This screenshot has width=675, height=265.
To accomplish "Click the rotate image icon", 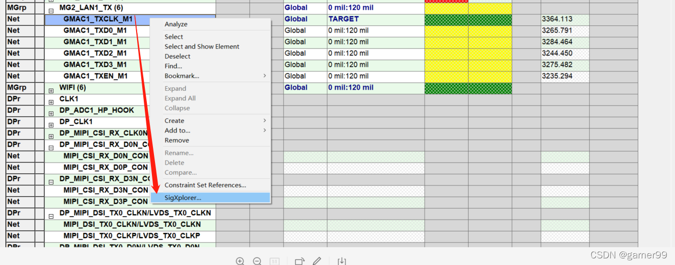I will pyautogui.click(x=299, y=261).
